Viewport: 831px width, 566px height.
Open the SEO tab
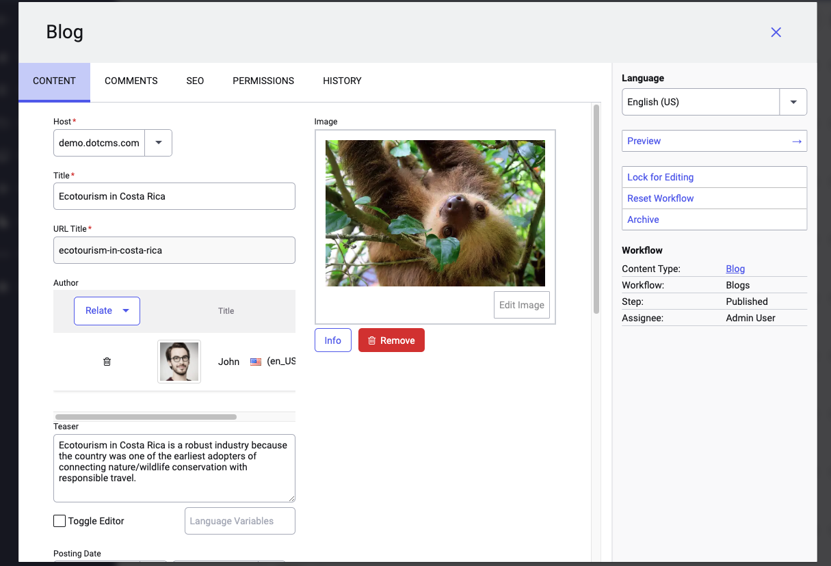point(195,81)
